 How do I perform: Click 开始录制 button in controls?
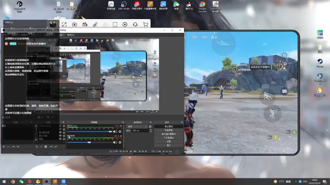pyautogui.click(x=169, y=130)
